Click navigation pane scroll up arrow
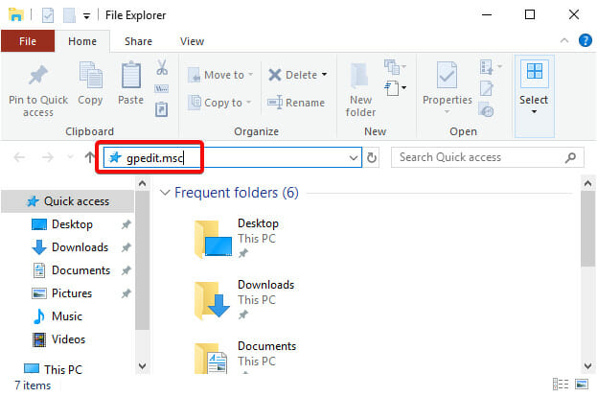Image resolution: width=597 pixels, height=397 pixels. pyautogui.click(x=143, y=183)
